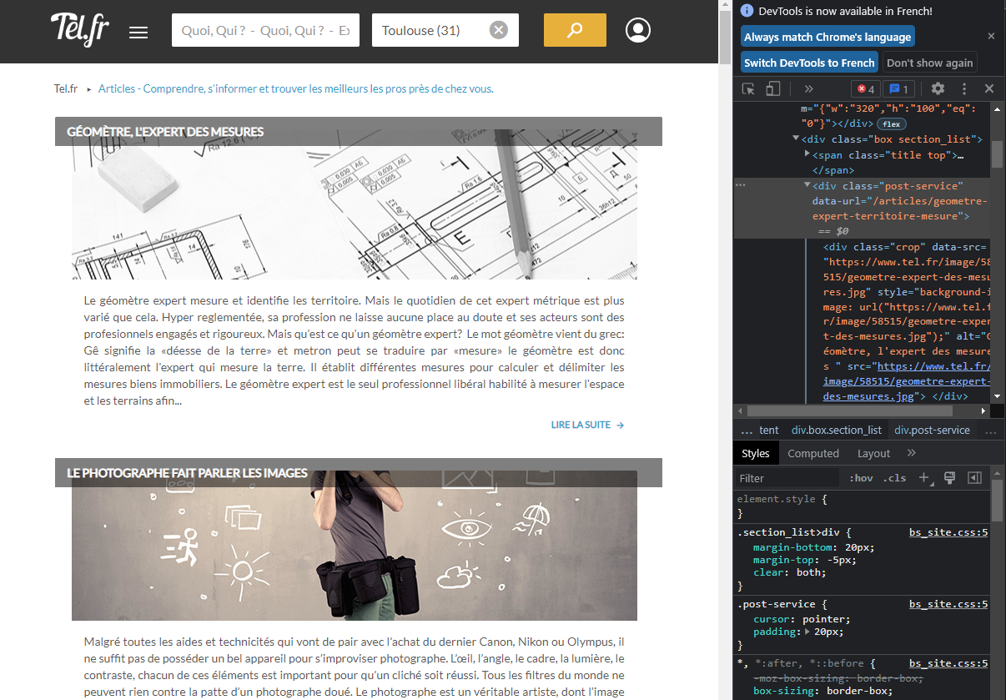The image size is (1006, 700).
Task: Expand the span class="title top" node
Action: tap(807, 154)
